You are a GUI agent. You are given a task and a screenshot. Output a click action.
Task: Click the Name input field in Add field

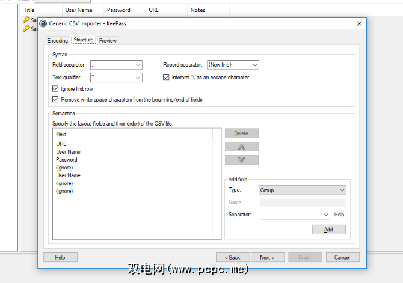[302, 202]
